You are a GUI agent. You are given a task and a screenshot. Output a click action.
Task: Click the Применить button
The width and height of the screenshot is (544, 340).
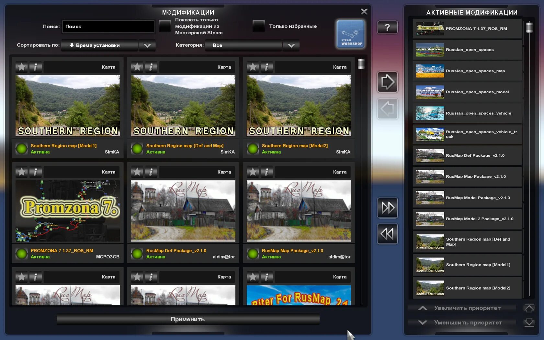(188, 319)
